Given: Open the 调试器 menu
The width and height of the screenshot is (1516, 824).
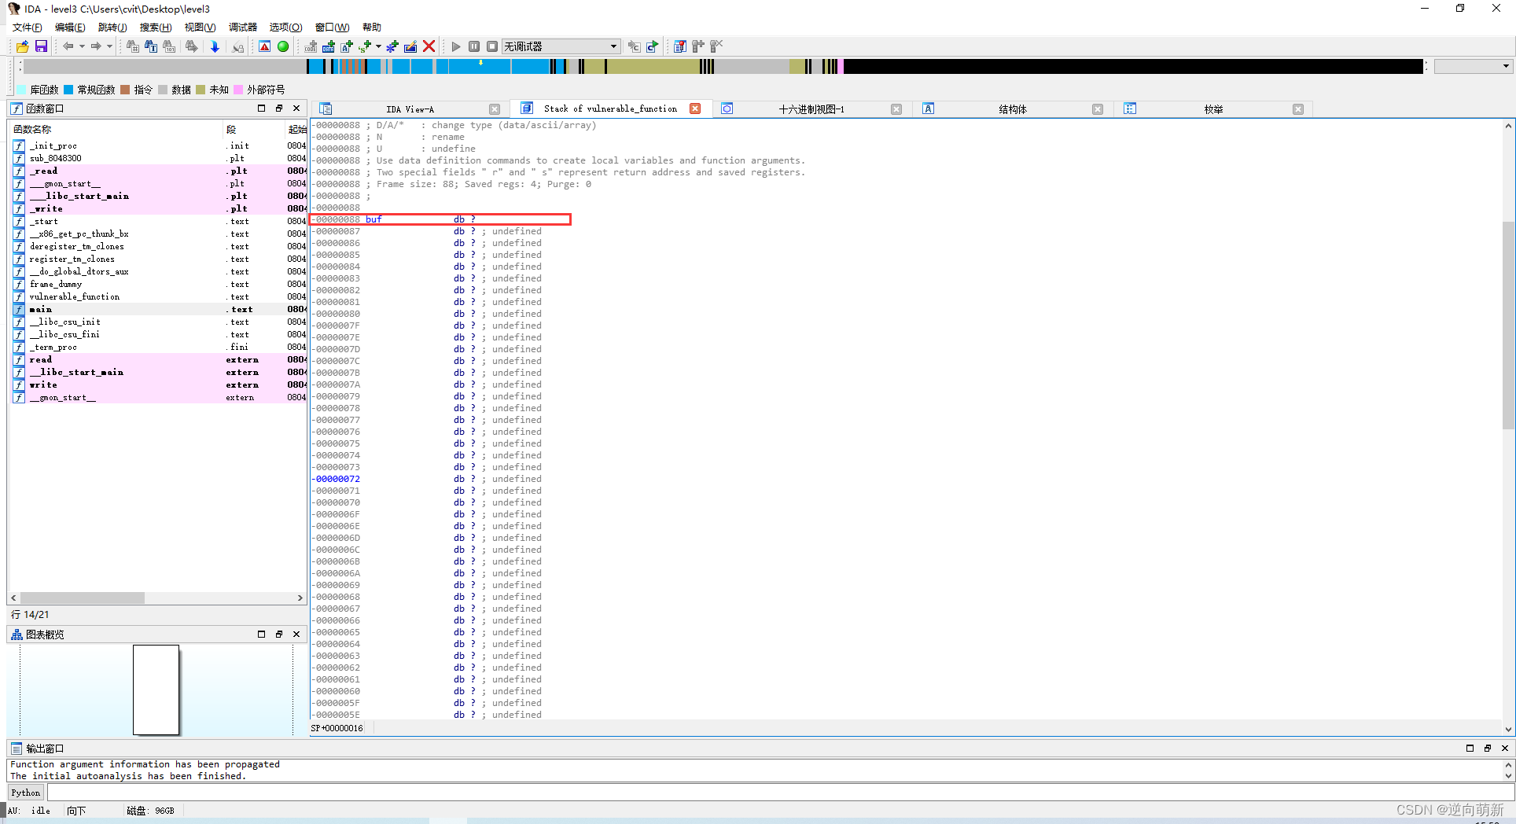Looking at the screenshot, I should (243, 28).
